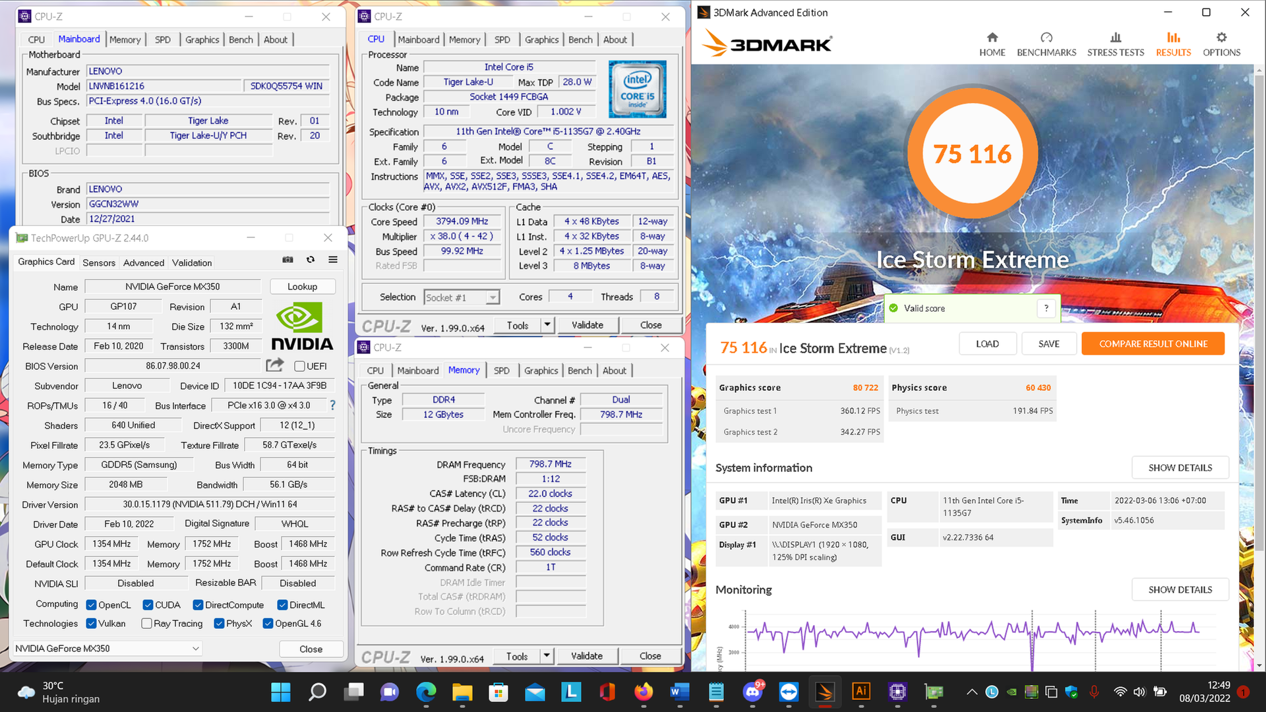Click GPU-Z screenshot camera icon
The height and width of the screenshot is (712, 1266).
click(x=287, y=260)
